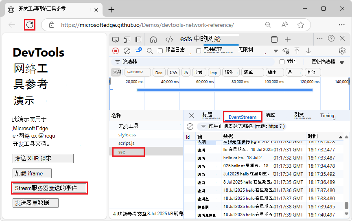
Task: Enable the 禁用缓存 checkbox
Action: [x=199, y=51]
